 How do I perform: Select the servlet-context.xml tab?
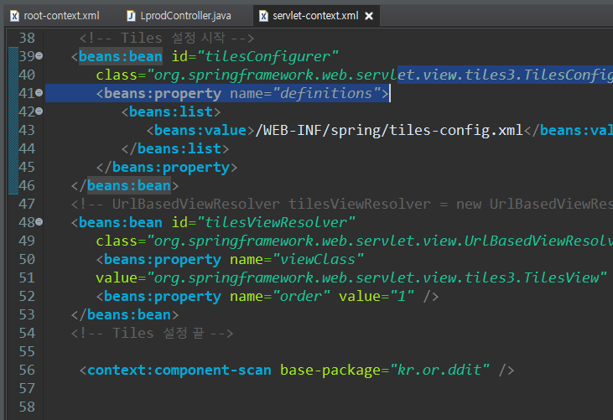[x=315, y=16]
